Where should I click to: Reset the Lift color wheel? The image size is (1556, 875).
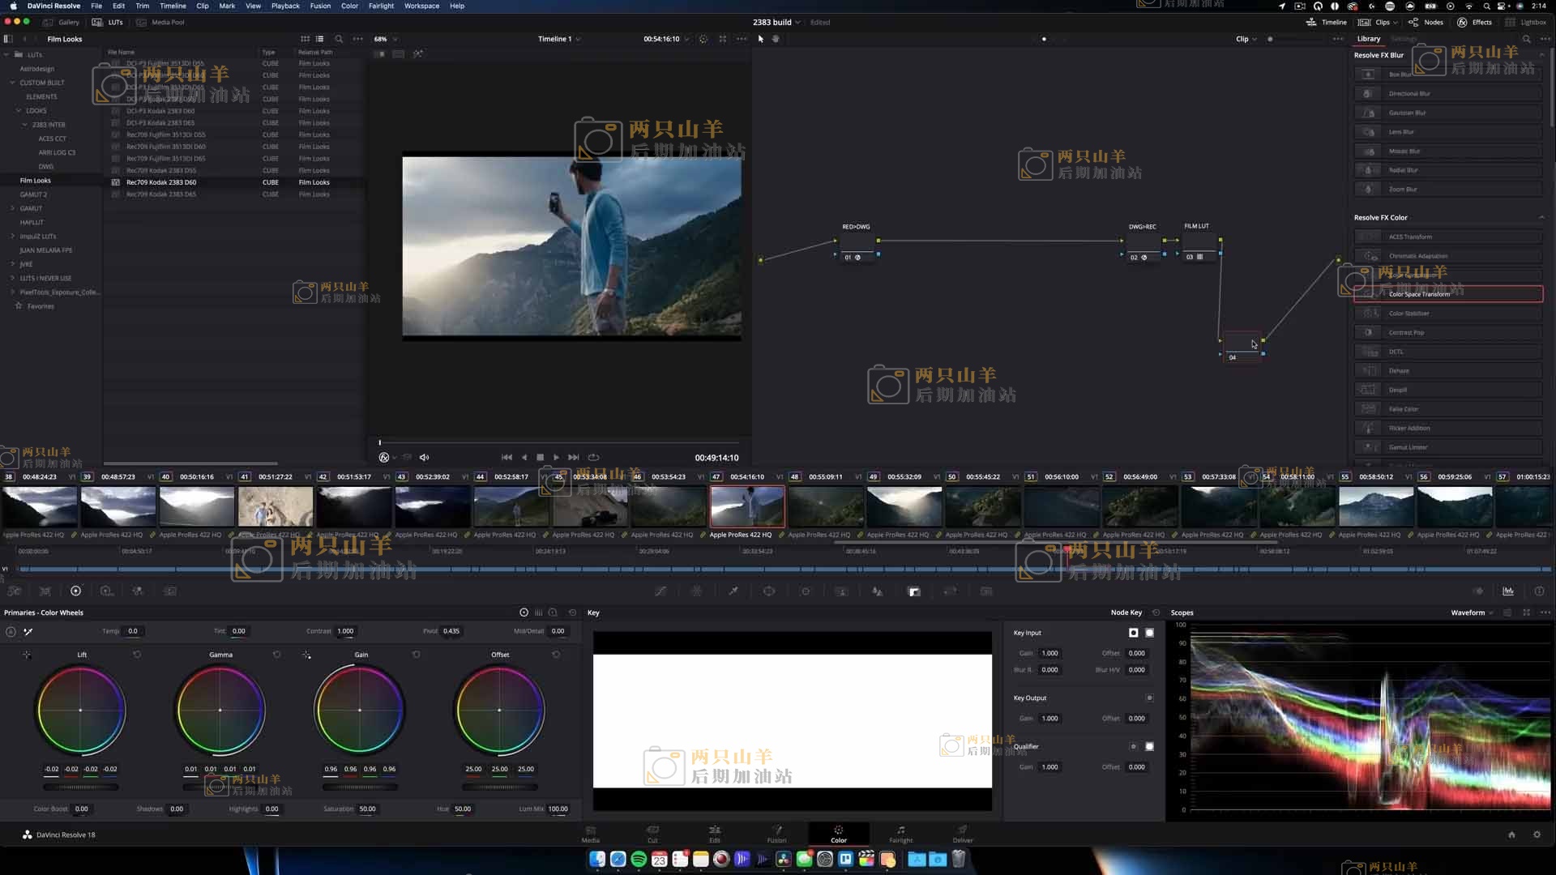[137, 655]
